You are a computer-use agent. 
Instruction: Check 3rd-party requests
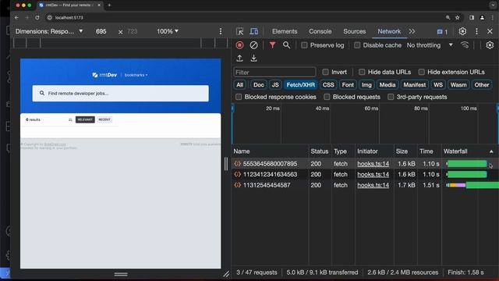point(391,97)
